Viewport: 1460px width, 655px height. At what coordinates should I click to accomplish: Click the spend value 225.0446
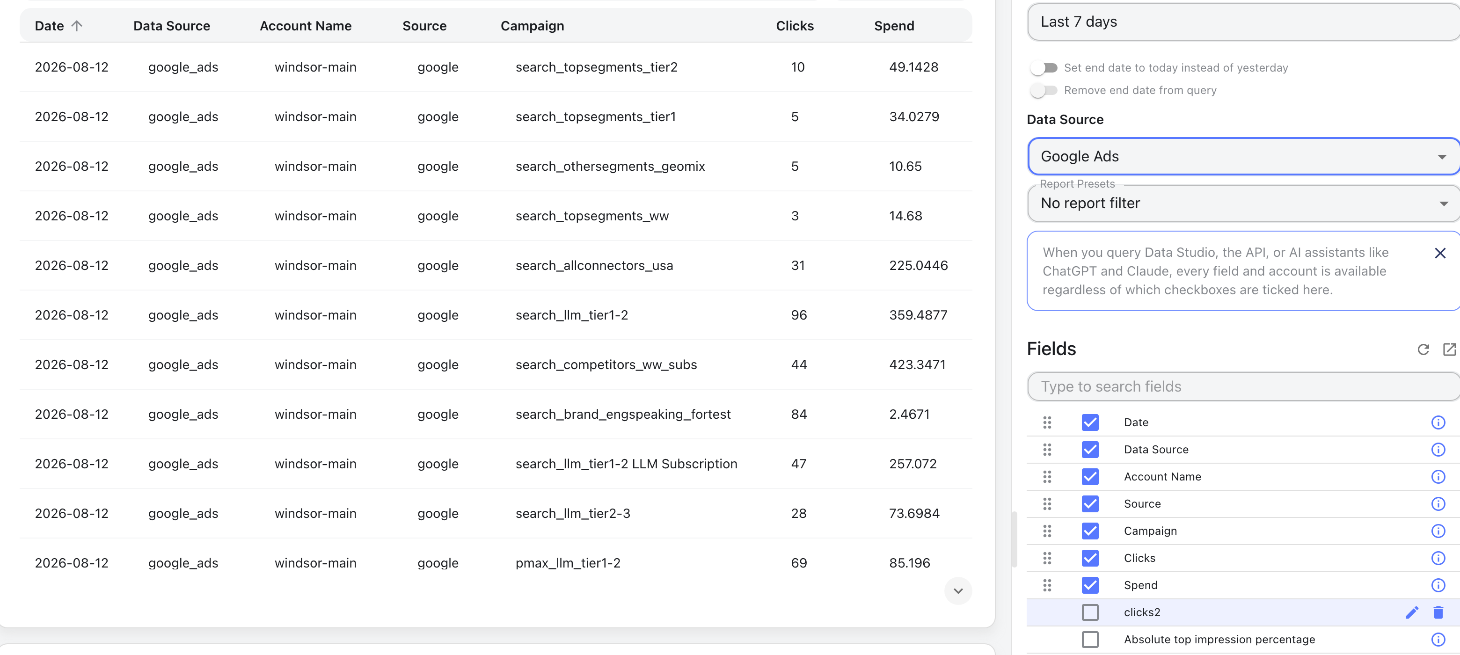(x=918, y=265)
